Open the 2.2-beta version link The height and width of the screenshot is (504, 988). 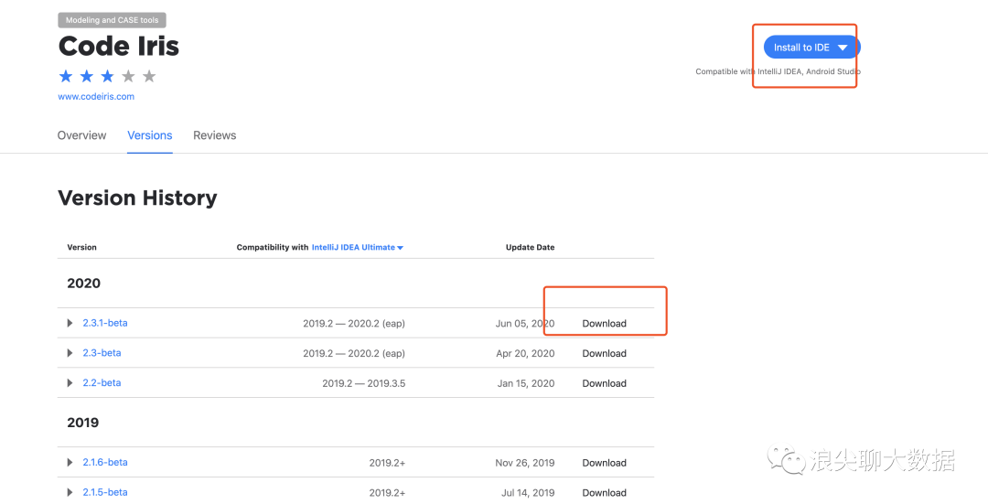click(102, 383)
